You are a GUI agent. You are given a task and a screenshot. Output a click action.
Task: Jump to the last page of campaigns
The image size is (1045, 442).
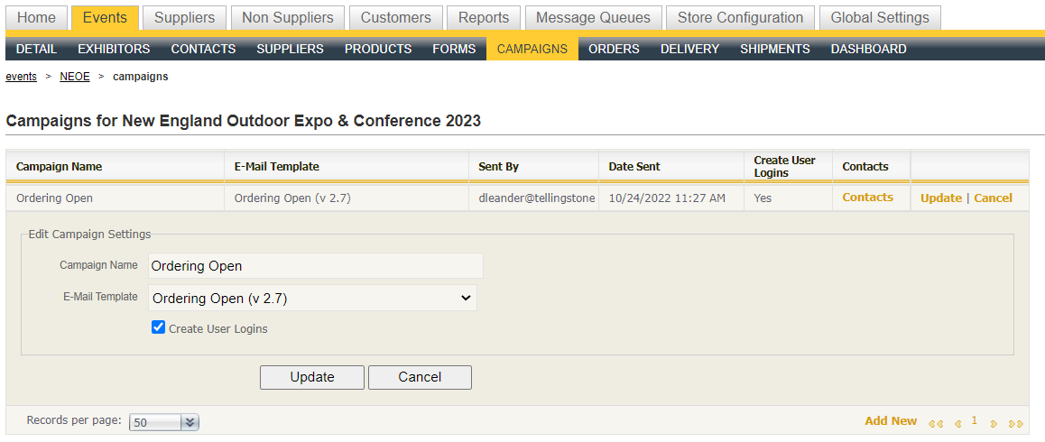(1016, 423)
